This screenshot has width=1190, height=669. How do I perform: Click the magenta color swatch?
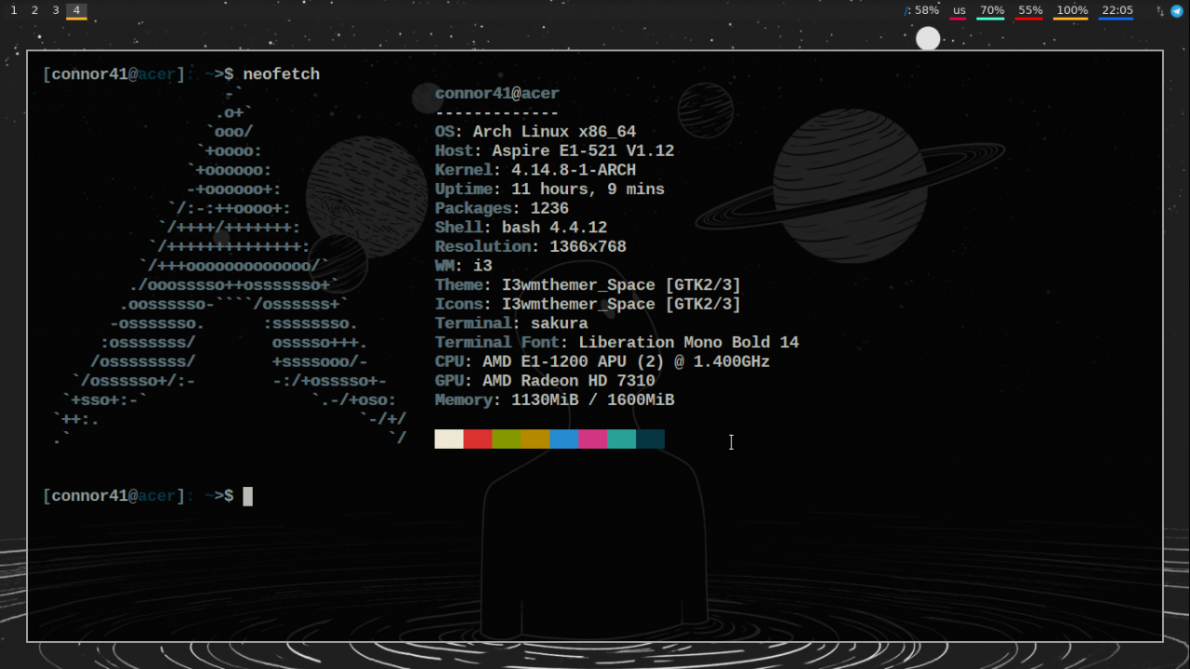[593, 439]
